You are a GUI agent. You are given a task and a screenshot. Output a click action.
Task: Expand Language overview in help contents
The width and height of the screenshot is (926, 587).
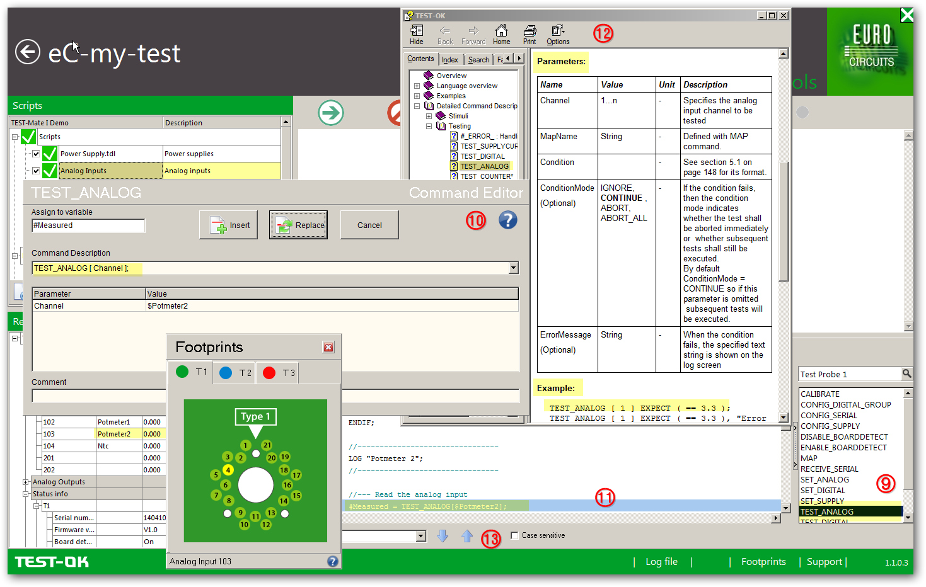(x=417, y=86)
